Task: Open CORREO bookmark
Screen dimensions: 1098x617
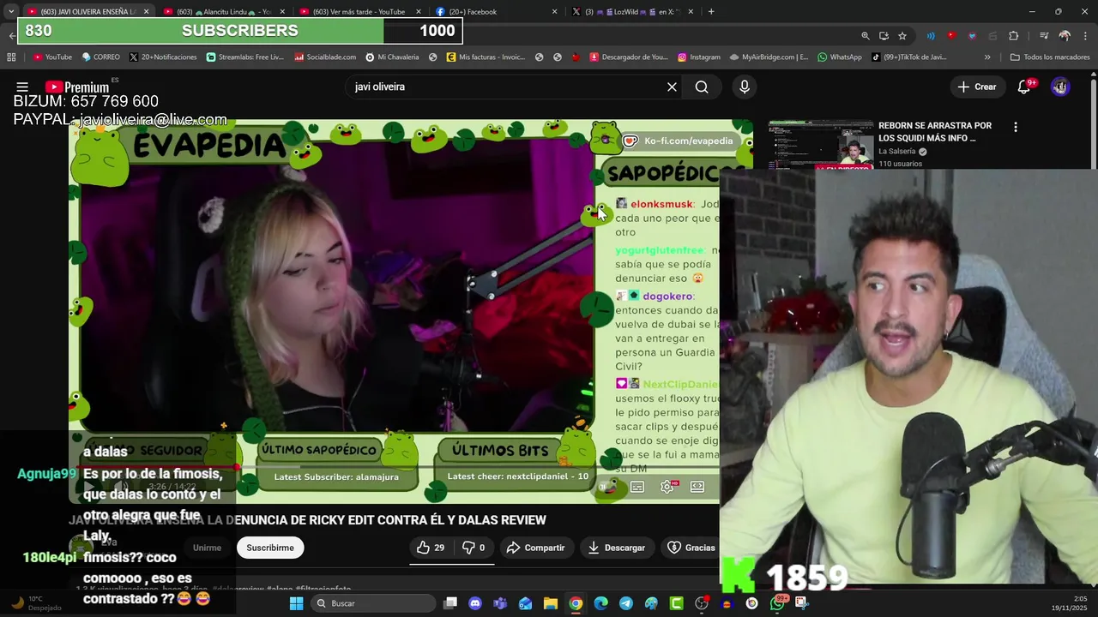Action: point(101,57)
